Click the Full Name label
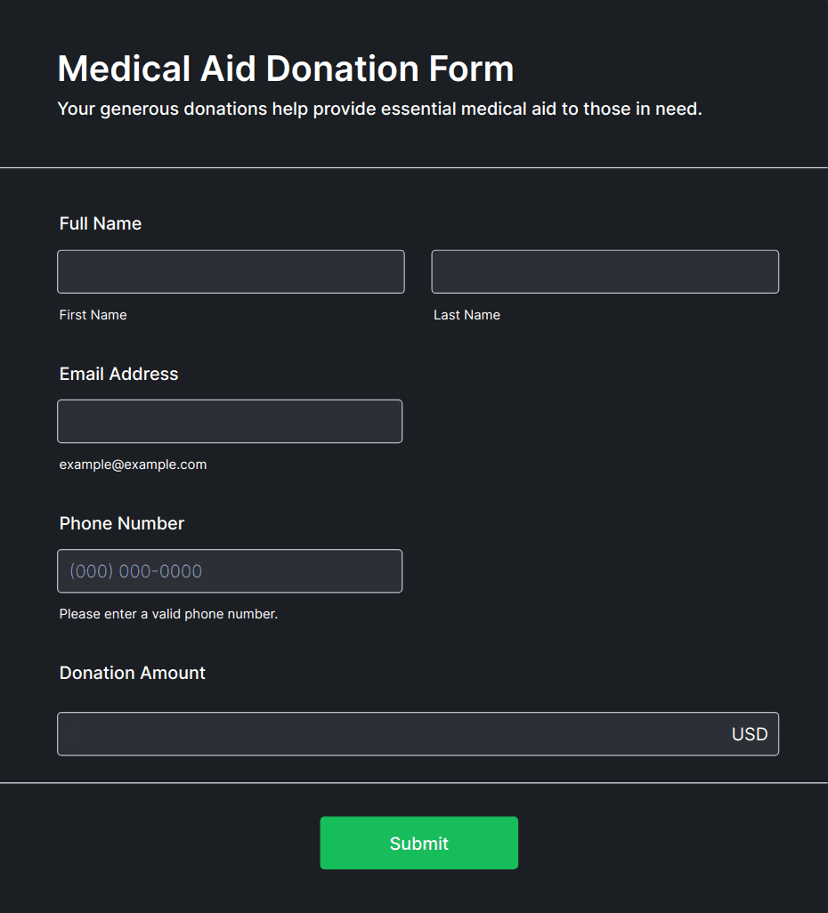The image size is (828, 913). click(101, 223)
